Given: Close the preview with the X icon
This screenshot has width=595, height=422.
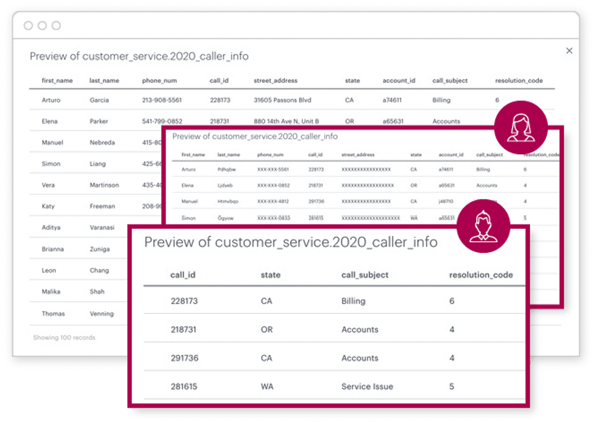Looking at the screenshot, I should tap(569, 50).
